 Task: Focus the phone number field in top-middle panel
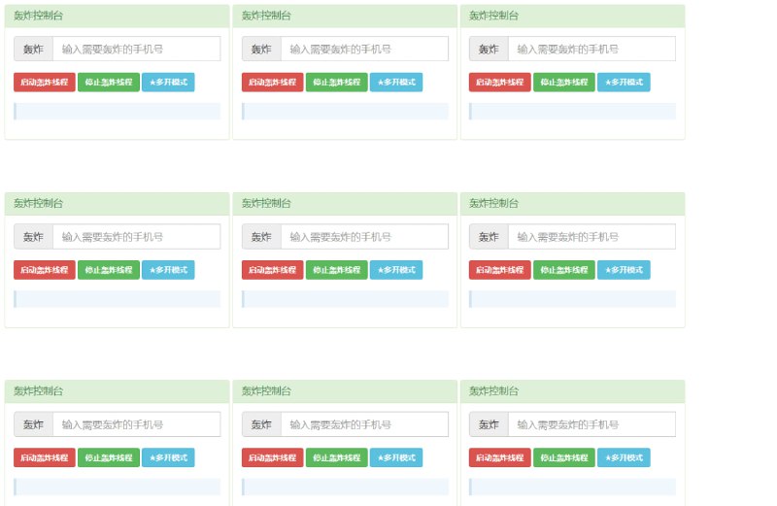[364, 49]
